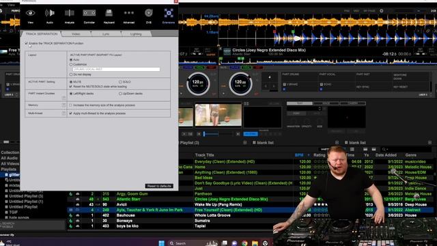Select the Collection tree item
The height and width of the screenshot is (246, 437).
[10, 152]
